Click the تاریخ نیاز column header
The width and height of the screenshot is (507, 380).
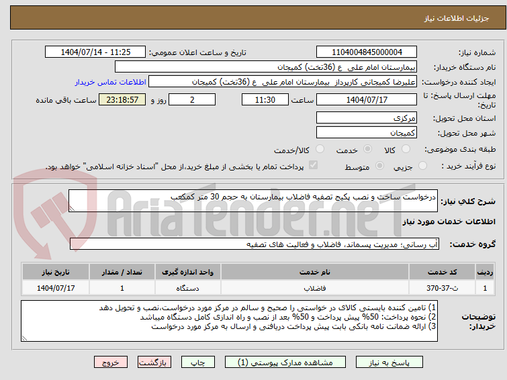pos(56,272)
